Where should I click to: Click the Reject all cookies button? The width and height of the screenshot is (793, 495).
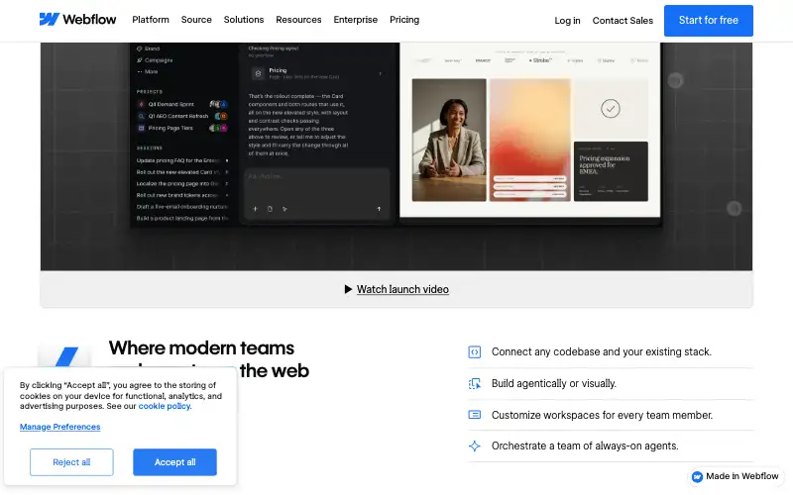(x=71, y=462)
